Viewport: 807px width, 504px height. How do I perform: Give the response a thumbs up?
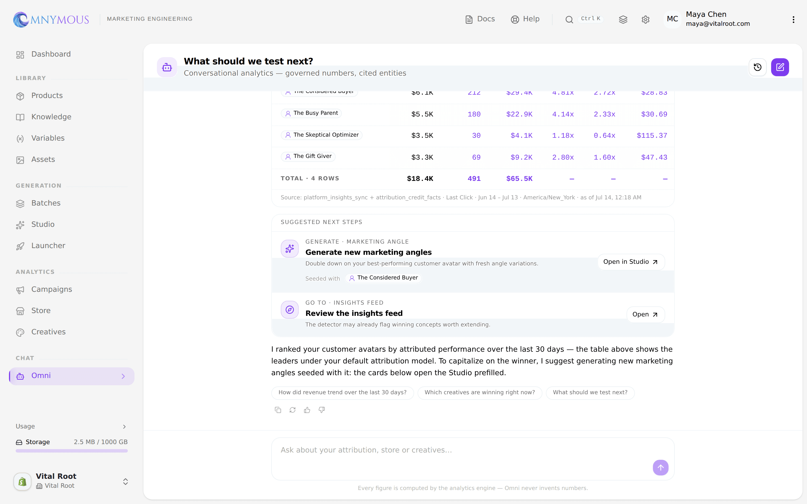tap(307, 410)
